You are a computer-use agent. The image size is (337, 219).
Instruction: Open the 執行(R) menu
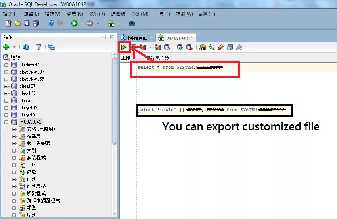(97, 14)
